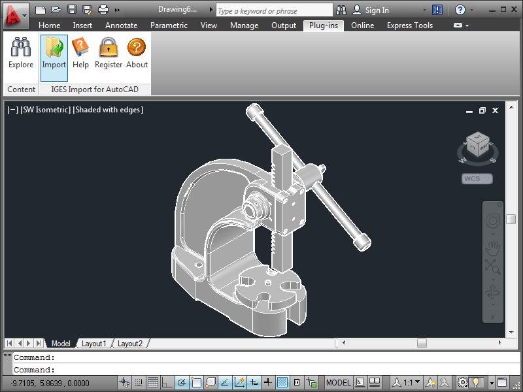
Task: Select the ViewCube in the viewport
Action: (478, 144)
